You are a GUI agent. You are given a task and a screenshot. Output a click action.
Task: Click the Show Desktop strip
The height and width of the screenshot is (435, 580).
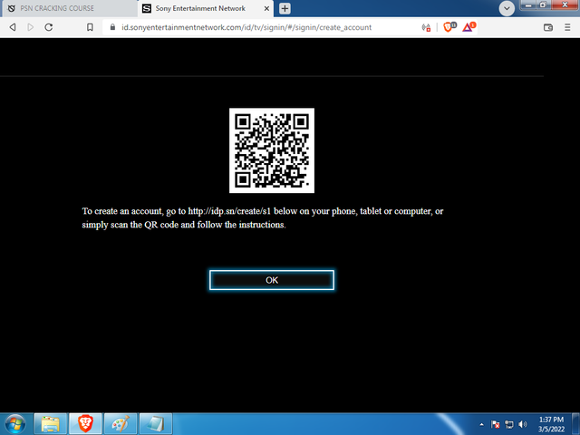coord(576,424)
